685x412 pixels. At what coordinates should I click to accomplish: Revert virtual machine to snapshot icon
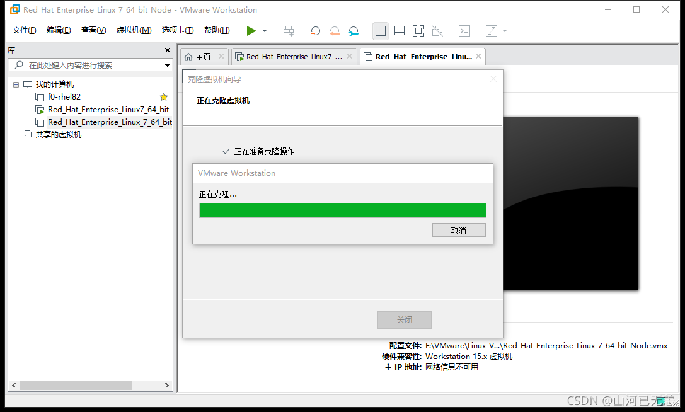[334, 31]
